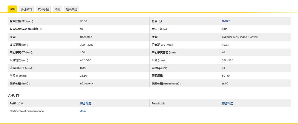Click the 350 - 2200 wavelength range value
This screenshot has width=298, height=124.
[87, 45]
